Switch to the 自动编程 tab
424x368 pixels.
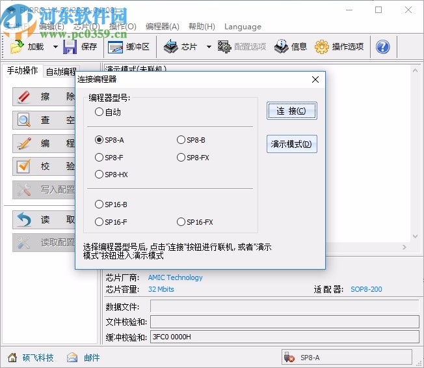(61, 72)
